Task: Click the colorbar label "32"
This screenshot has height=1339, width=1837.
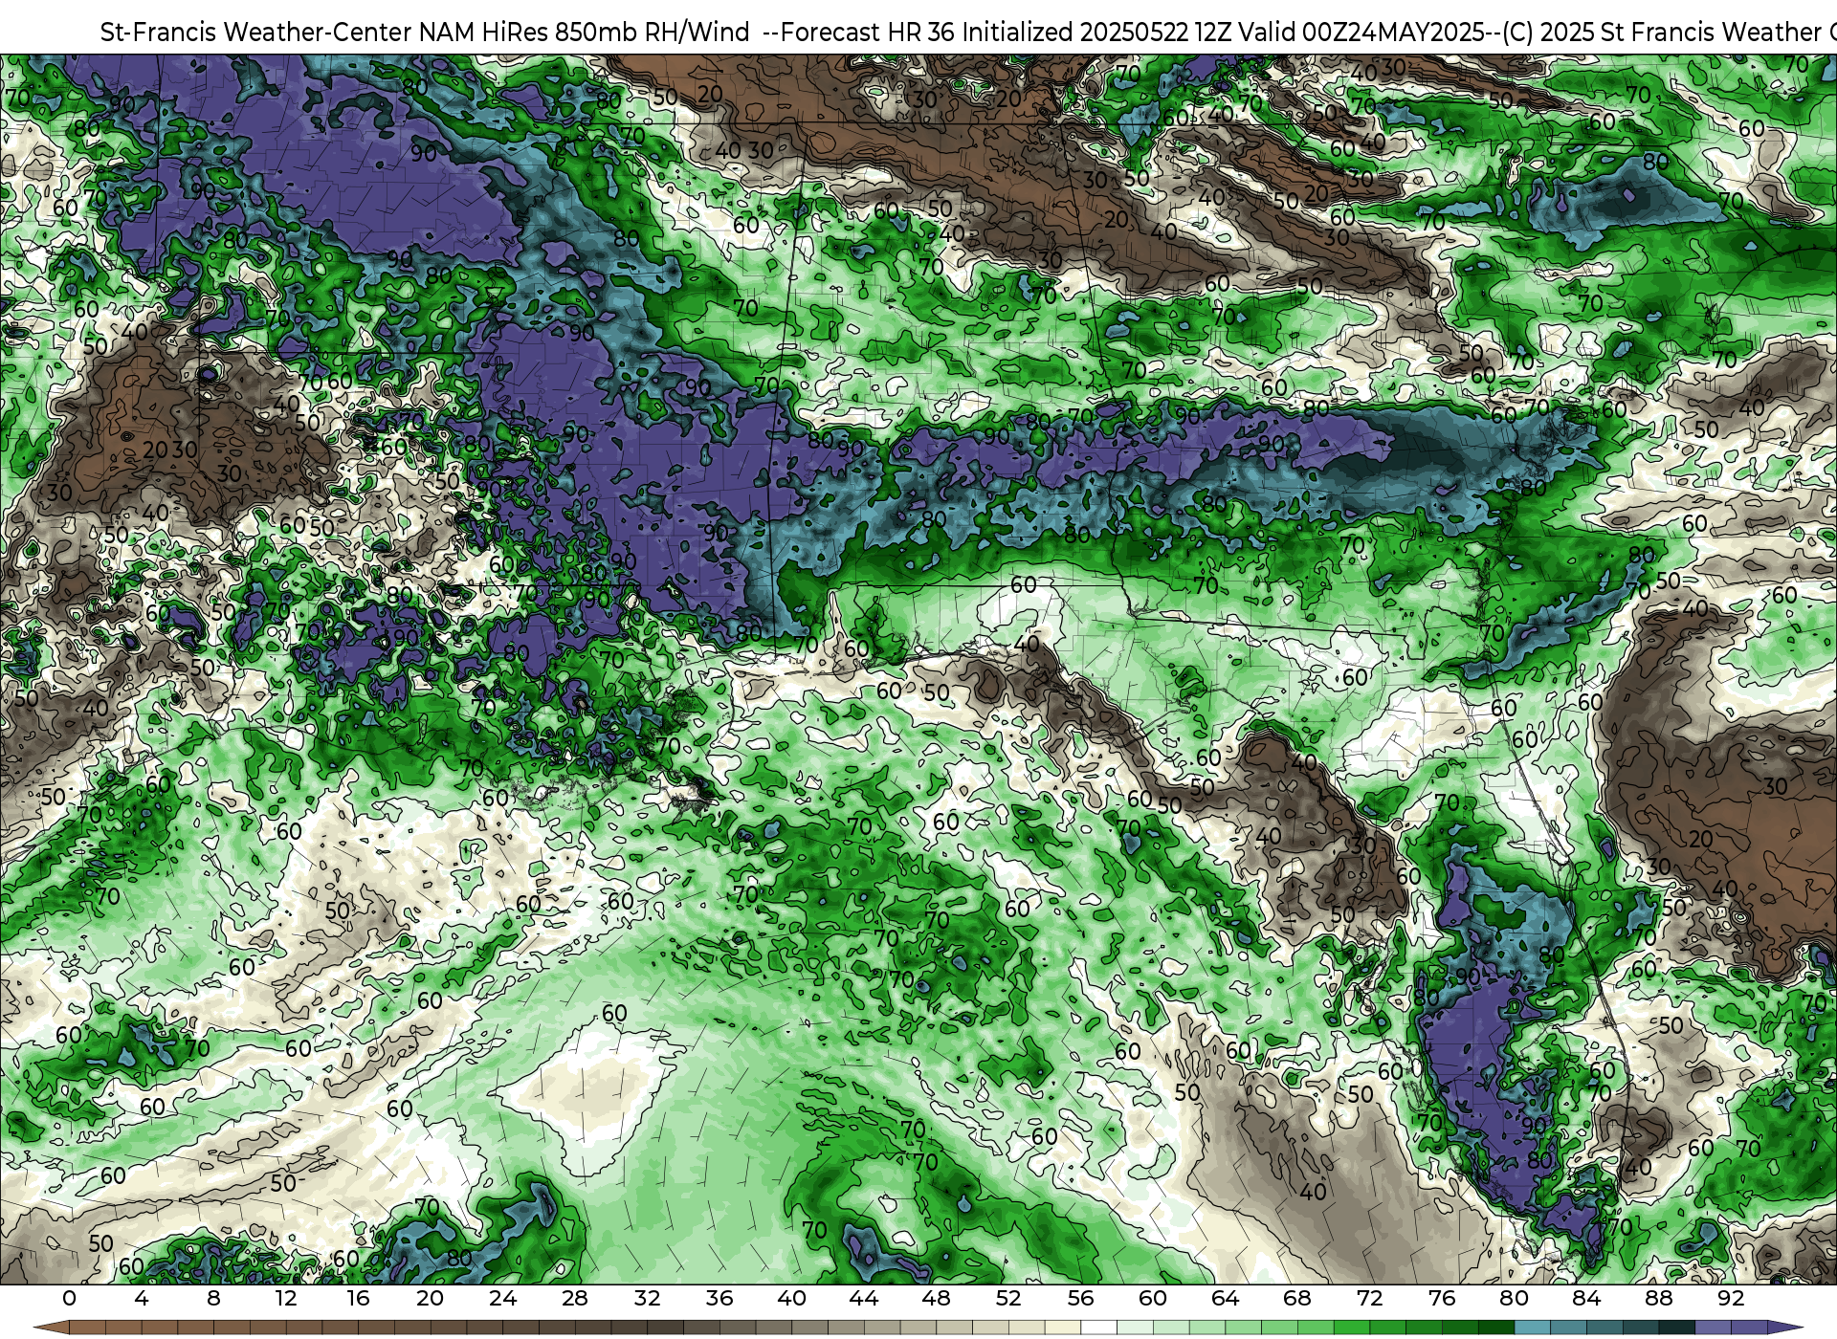Action: click(647, 1298)
